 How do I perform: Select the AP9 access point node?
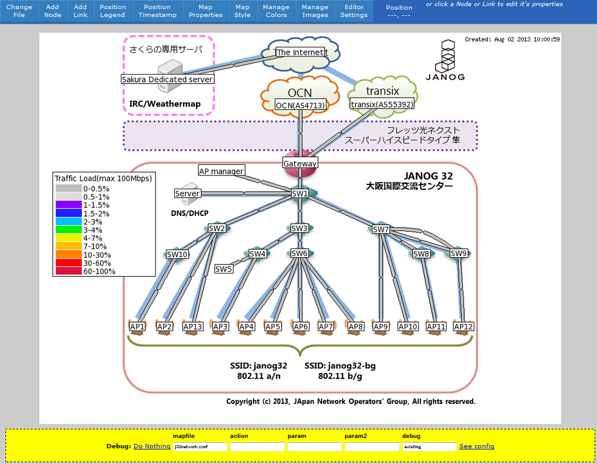(x=381, y=326)
